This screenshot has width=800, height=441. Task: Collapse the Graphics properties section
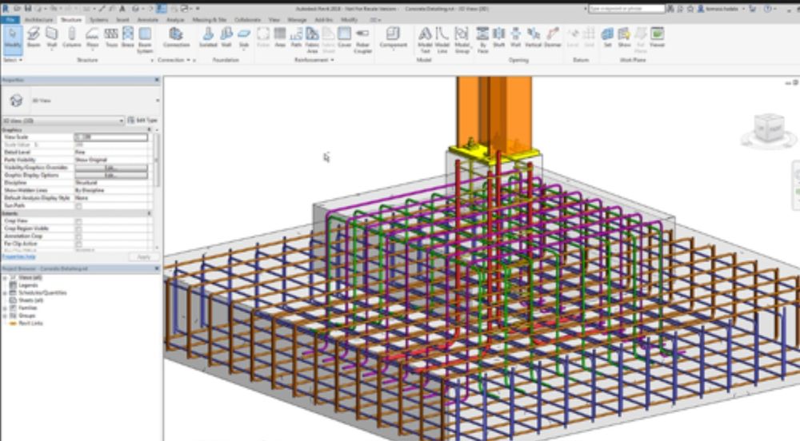point(150,130)
